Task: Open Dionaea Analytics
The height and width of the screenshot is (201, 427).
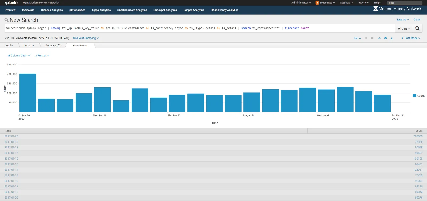Action: tap(52, 10)
